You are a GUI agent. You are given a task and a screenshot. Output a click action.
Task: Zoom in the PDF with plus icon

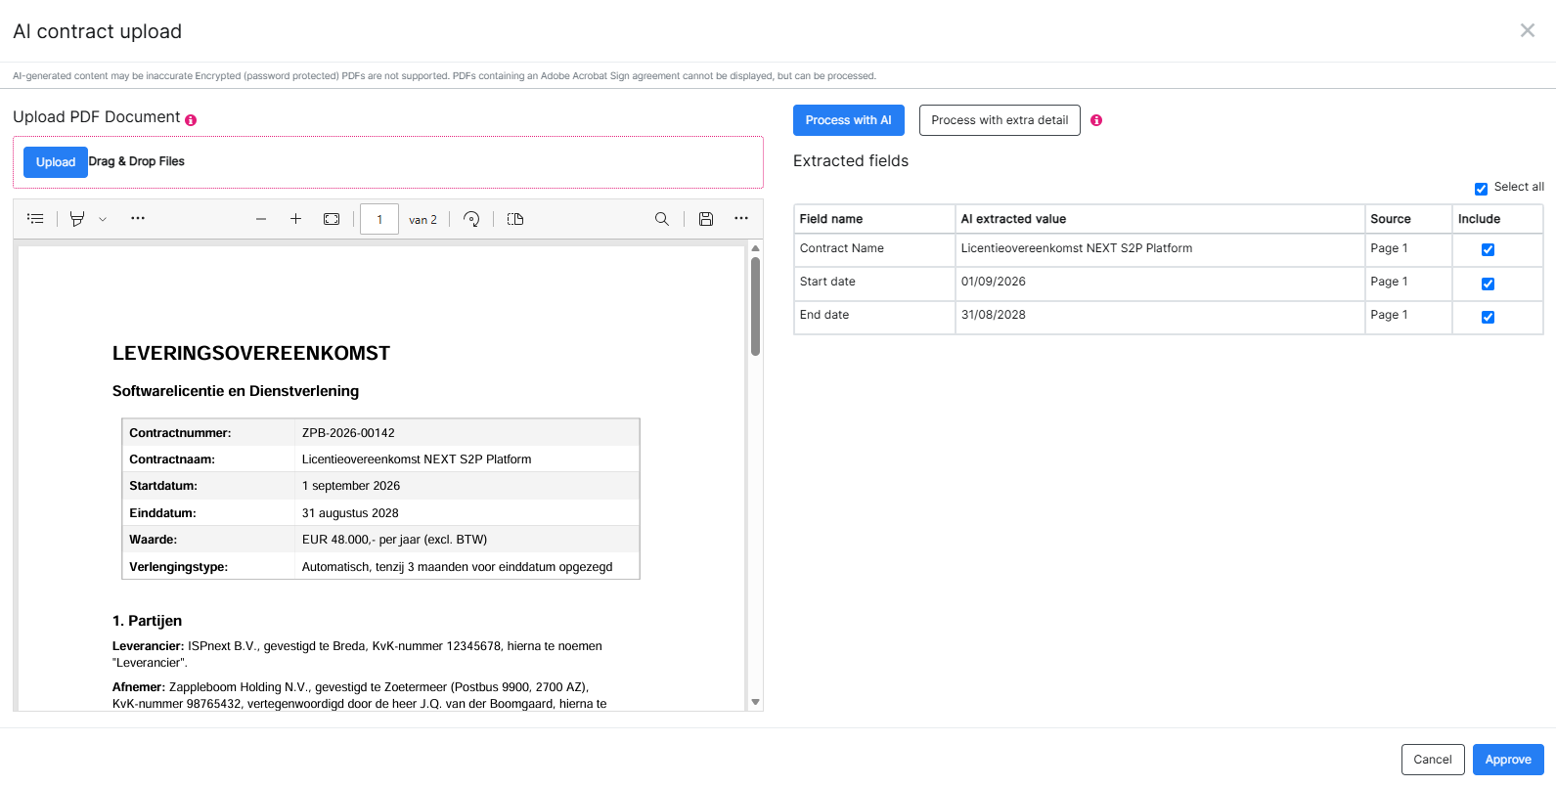pos(295,219)
